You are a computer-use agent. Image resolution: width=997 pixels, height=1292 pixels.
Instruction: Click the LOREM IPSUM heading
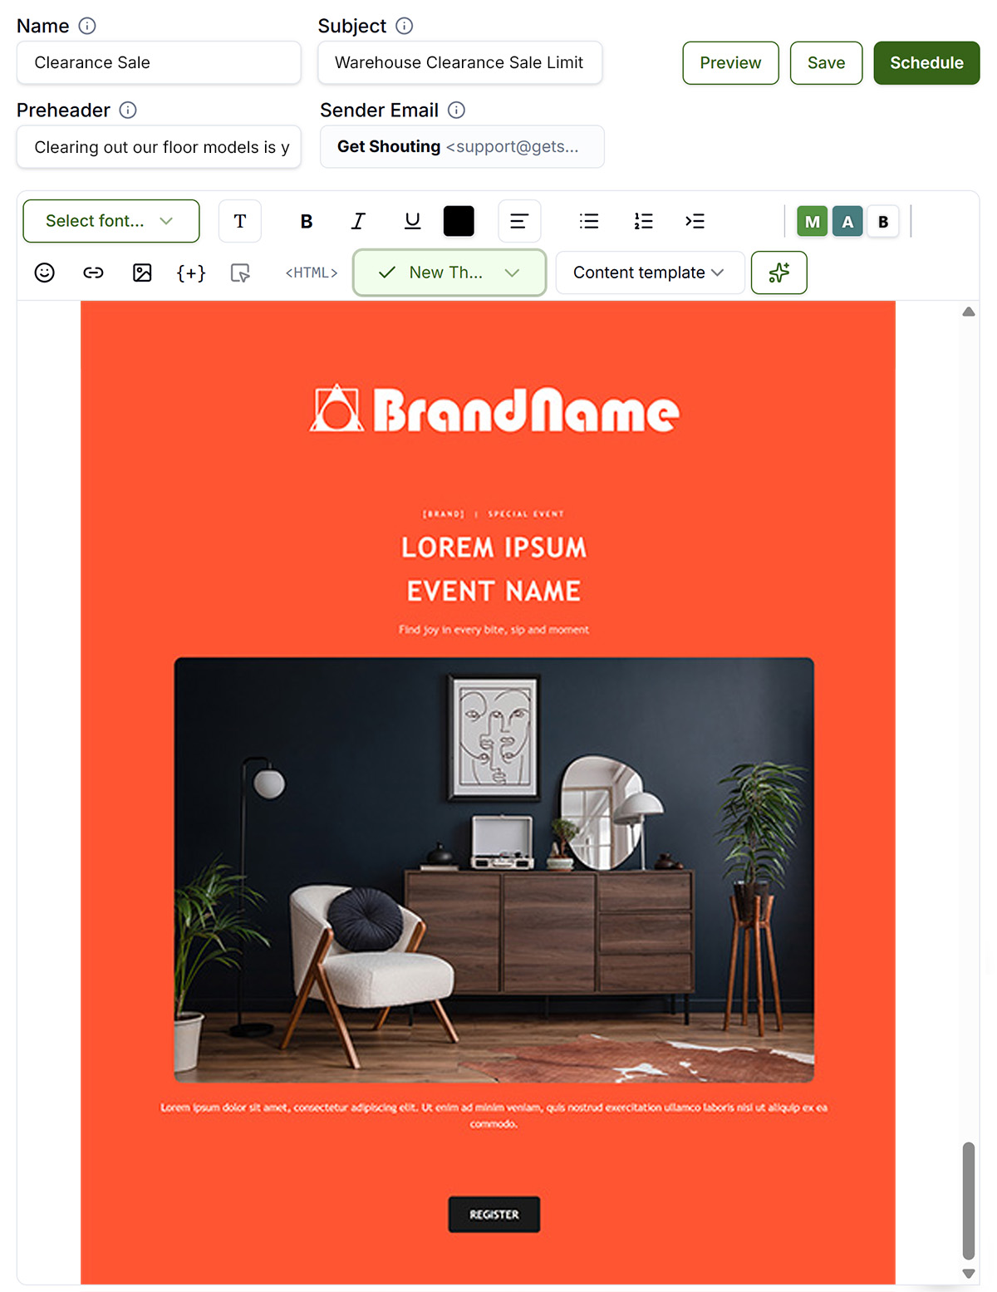[x=494, y=548]
